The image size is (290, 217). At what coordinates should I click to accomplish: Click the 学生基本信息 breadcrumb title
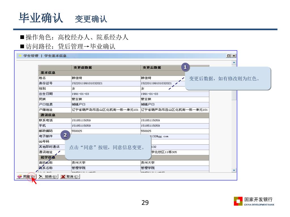pyautogui.click(x=55, y=56)
